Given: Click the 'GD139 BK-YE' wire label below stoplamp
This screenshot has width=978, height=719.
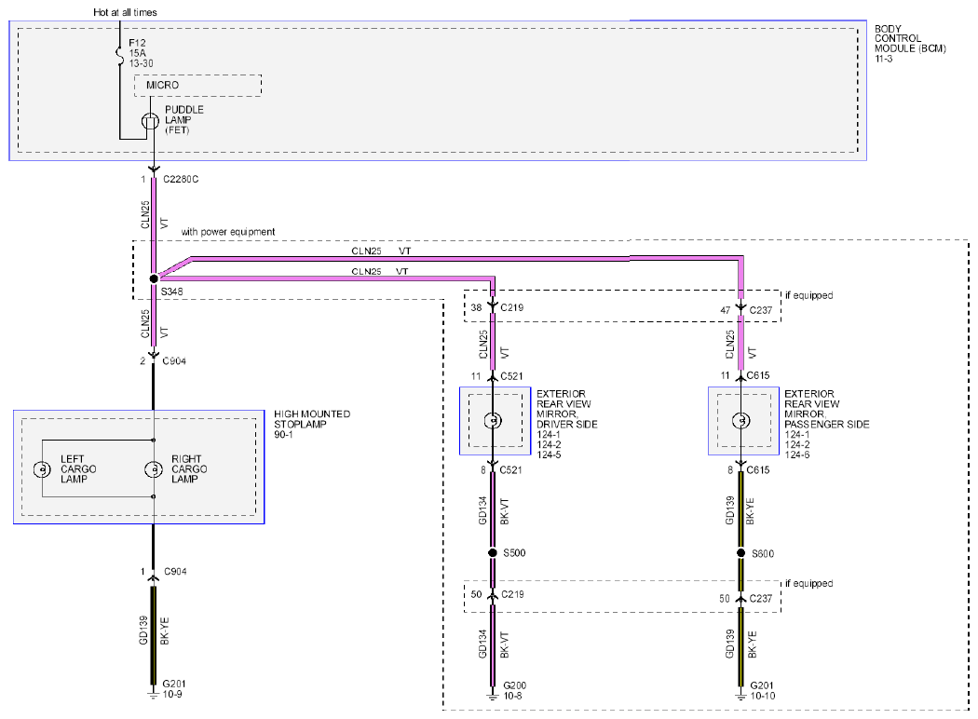Looking at the screenshot, I should pyautogui.click(x=154, y=631).
